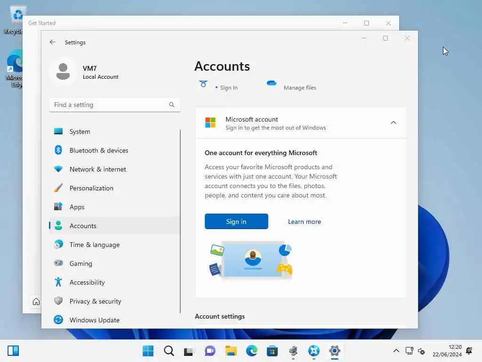Open Microsoft Store from taskbar

272,351
